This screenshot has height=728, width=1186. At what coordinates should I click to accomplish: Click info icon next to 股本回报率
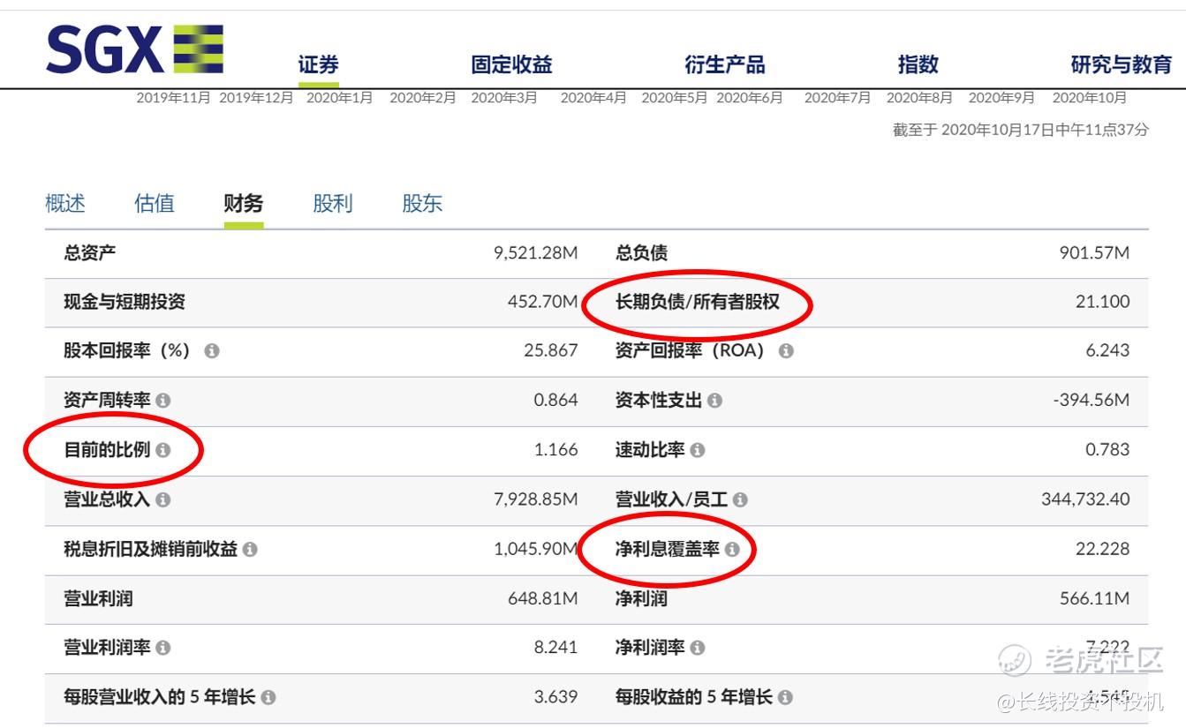click(212, 351)
